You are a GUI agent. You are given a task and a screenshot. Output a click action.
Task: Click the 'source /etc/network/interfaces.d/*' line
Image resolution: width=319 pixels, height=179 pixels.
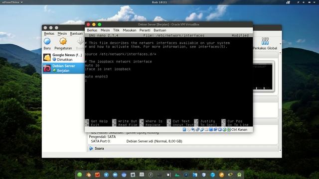coord(121,54)
